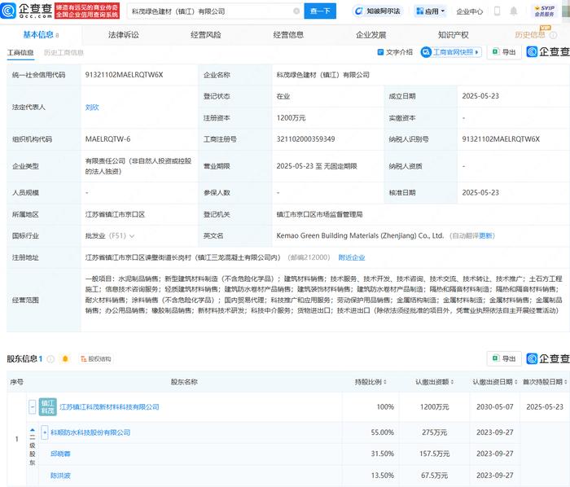Collapse the 江苏镇江科茂新材料科技有限公司 shareholder row
Screen dimensions: 570x487
[x=33, y=407]
